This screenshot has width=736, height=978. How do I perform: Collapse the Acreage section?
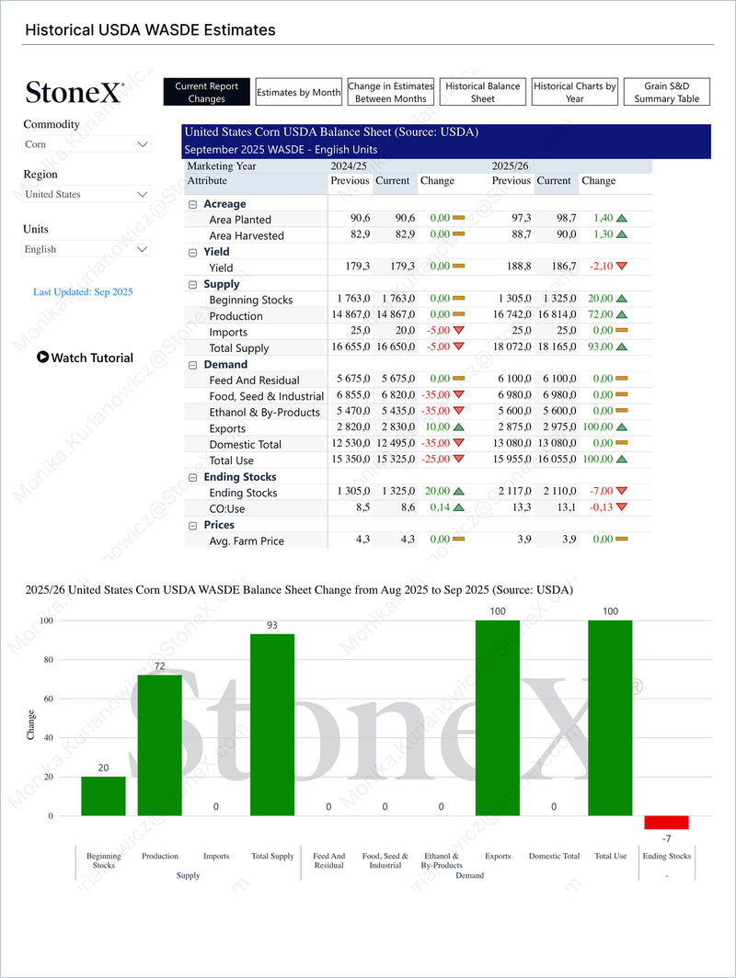point(193,204)
